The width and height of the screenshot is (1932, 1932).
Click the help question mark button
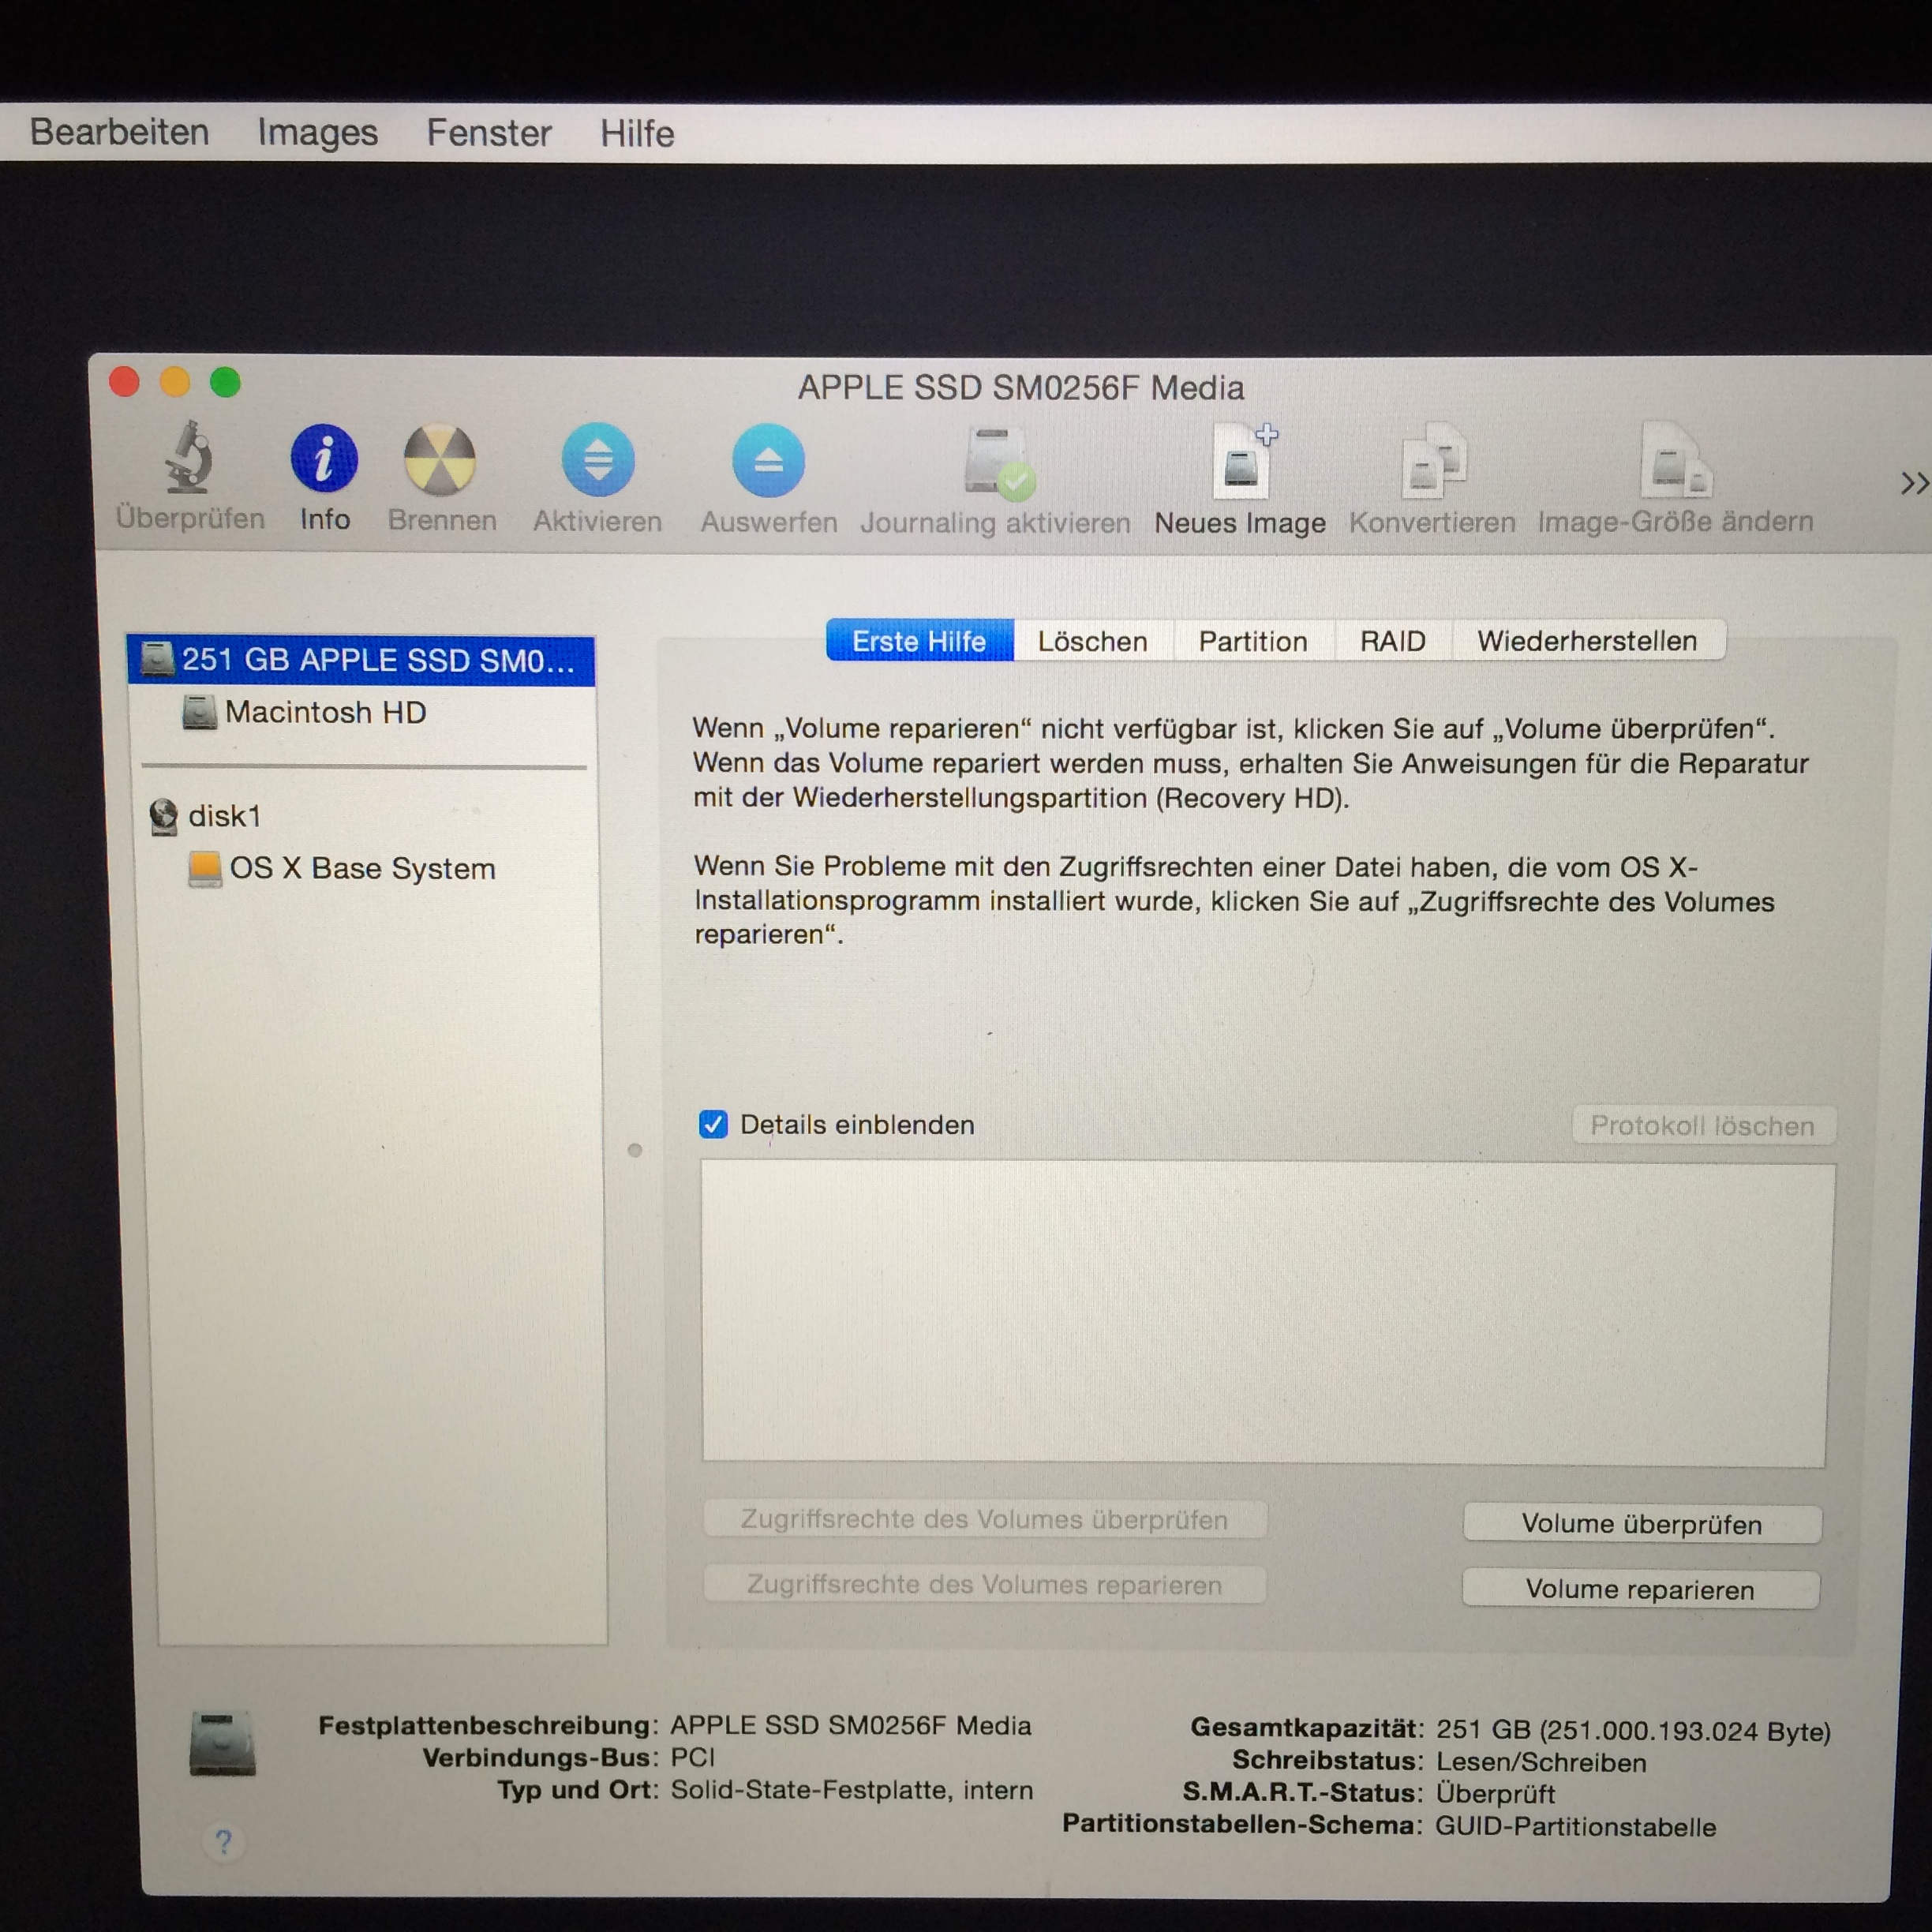[x=224, y=1841]
